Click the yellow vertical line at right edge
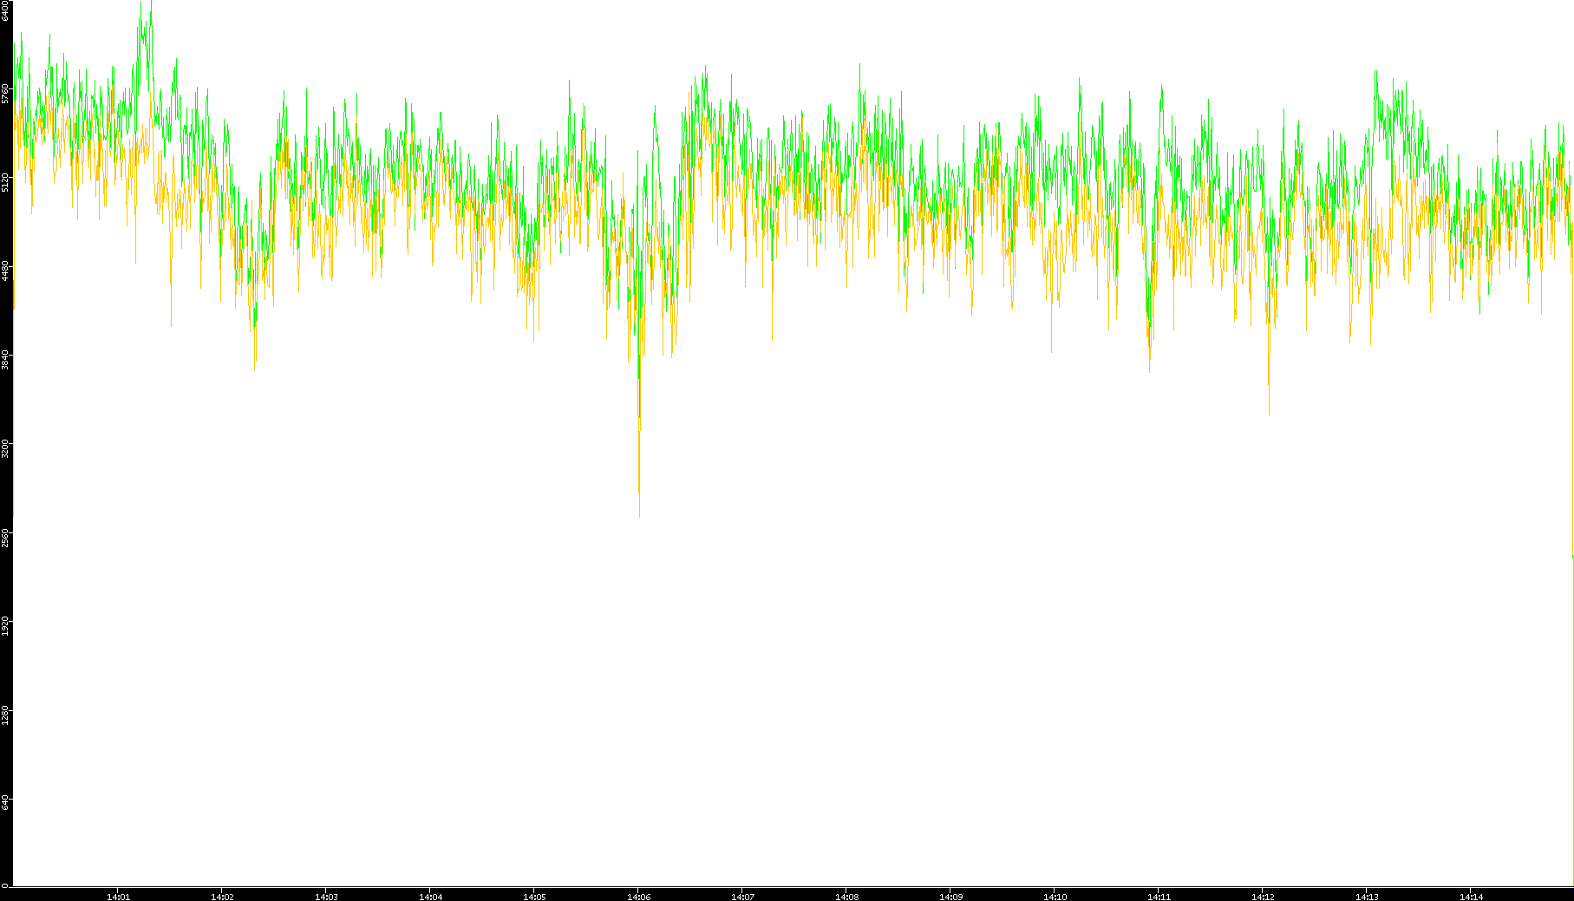 pos(1572,720)
